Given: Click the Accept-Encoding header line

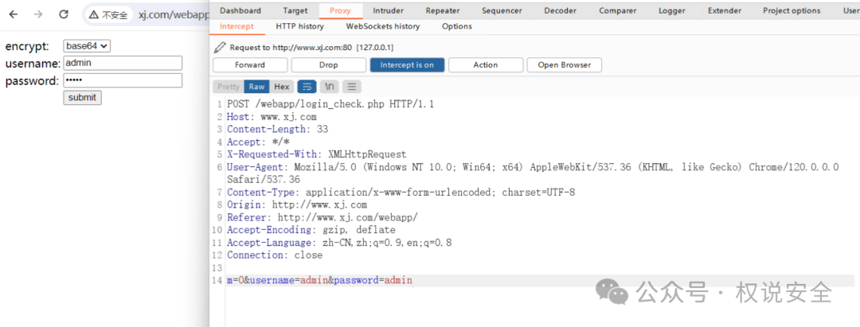Looking at the screenshot, I should (x=311, y=230).
